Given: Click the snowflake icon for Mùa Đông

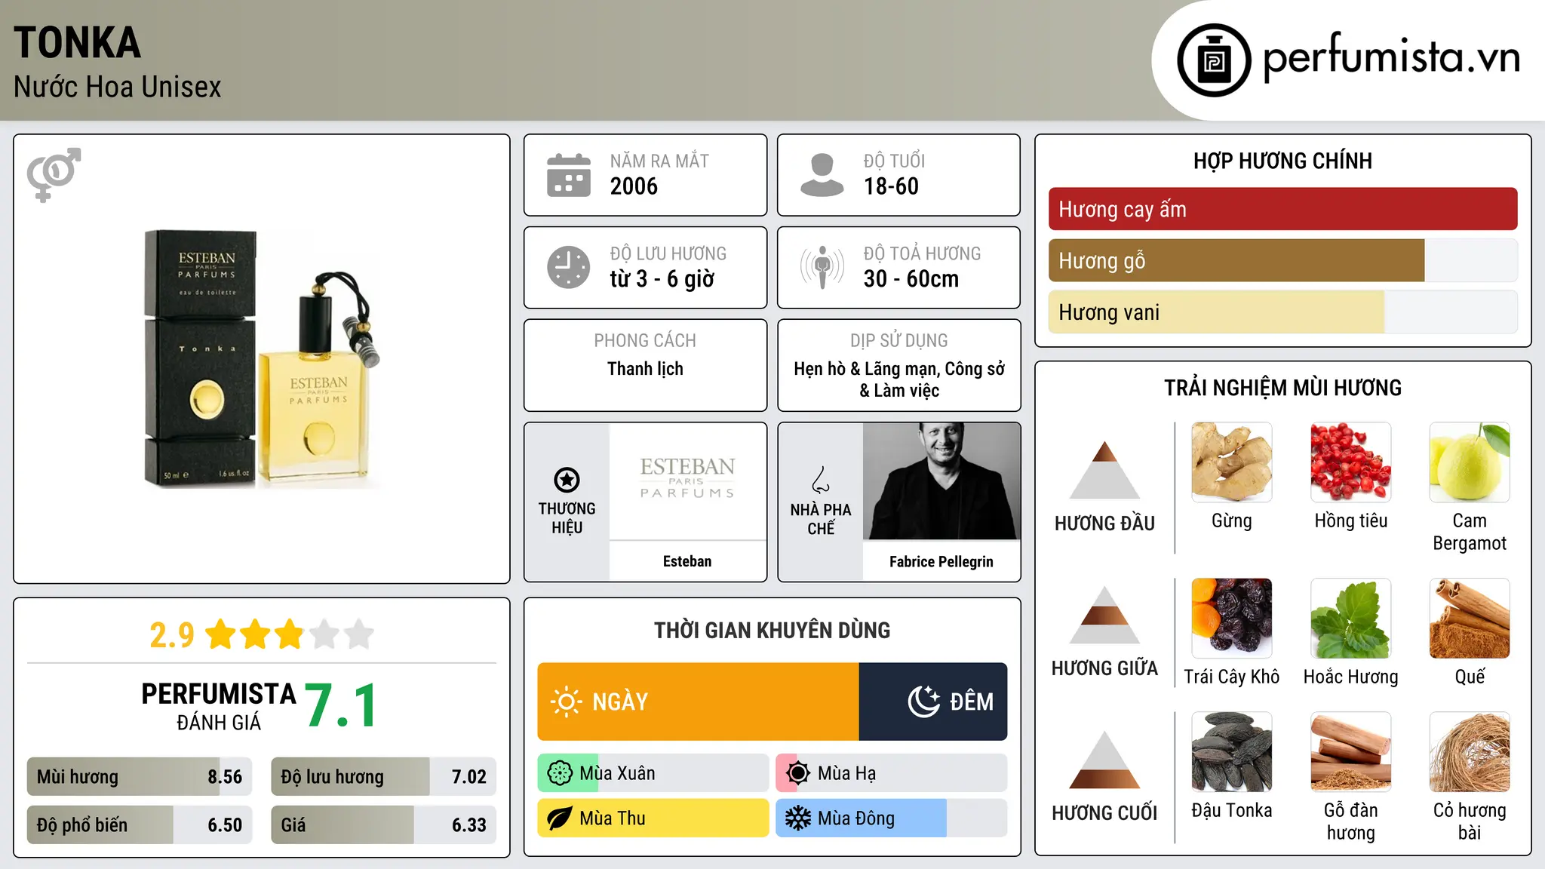Looking at the screenshot, I should pyautogui.click(x=798, y=818).
